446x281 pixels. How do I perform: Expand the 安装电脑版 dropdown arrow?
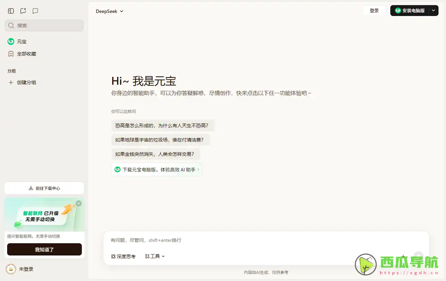[433, 11]
